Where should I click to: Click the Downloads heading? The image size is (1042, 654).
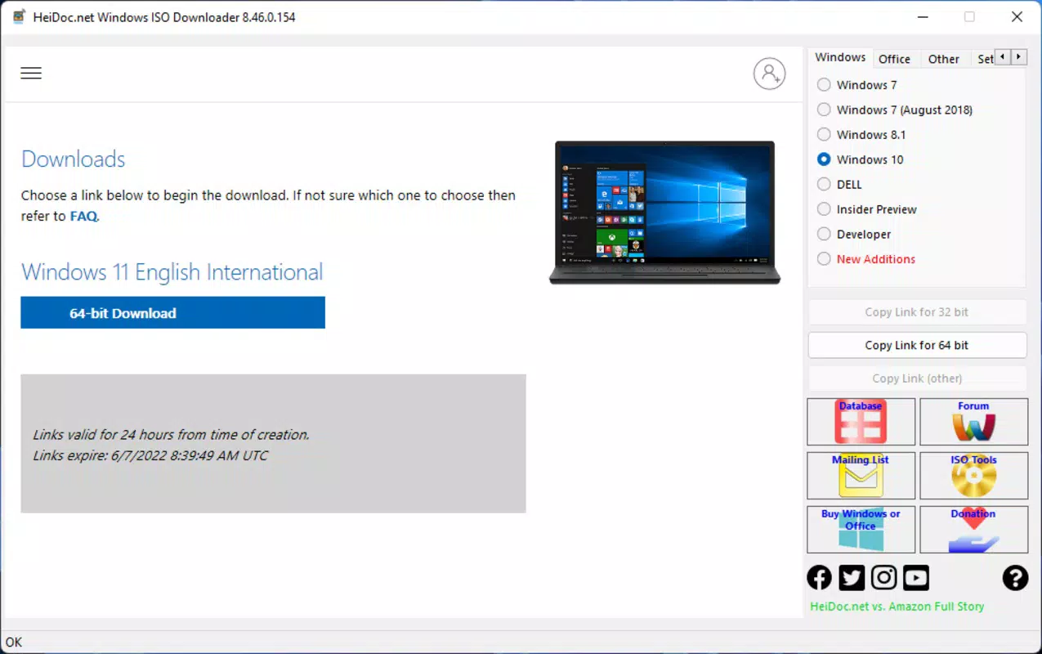(x=74, y=159)
